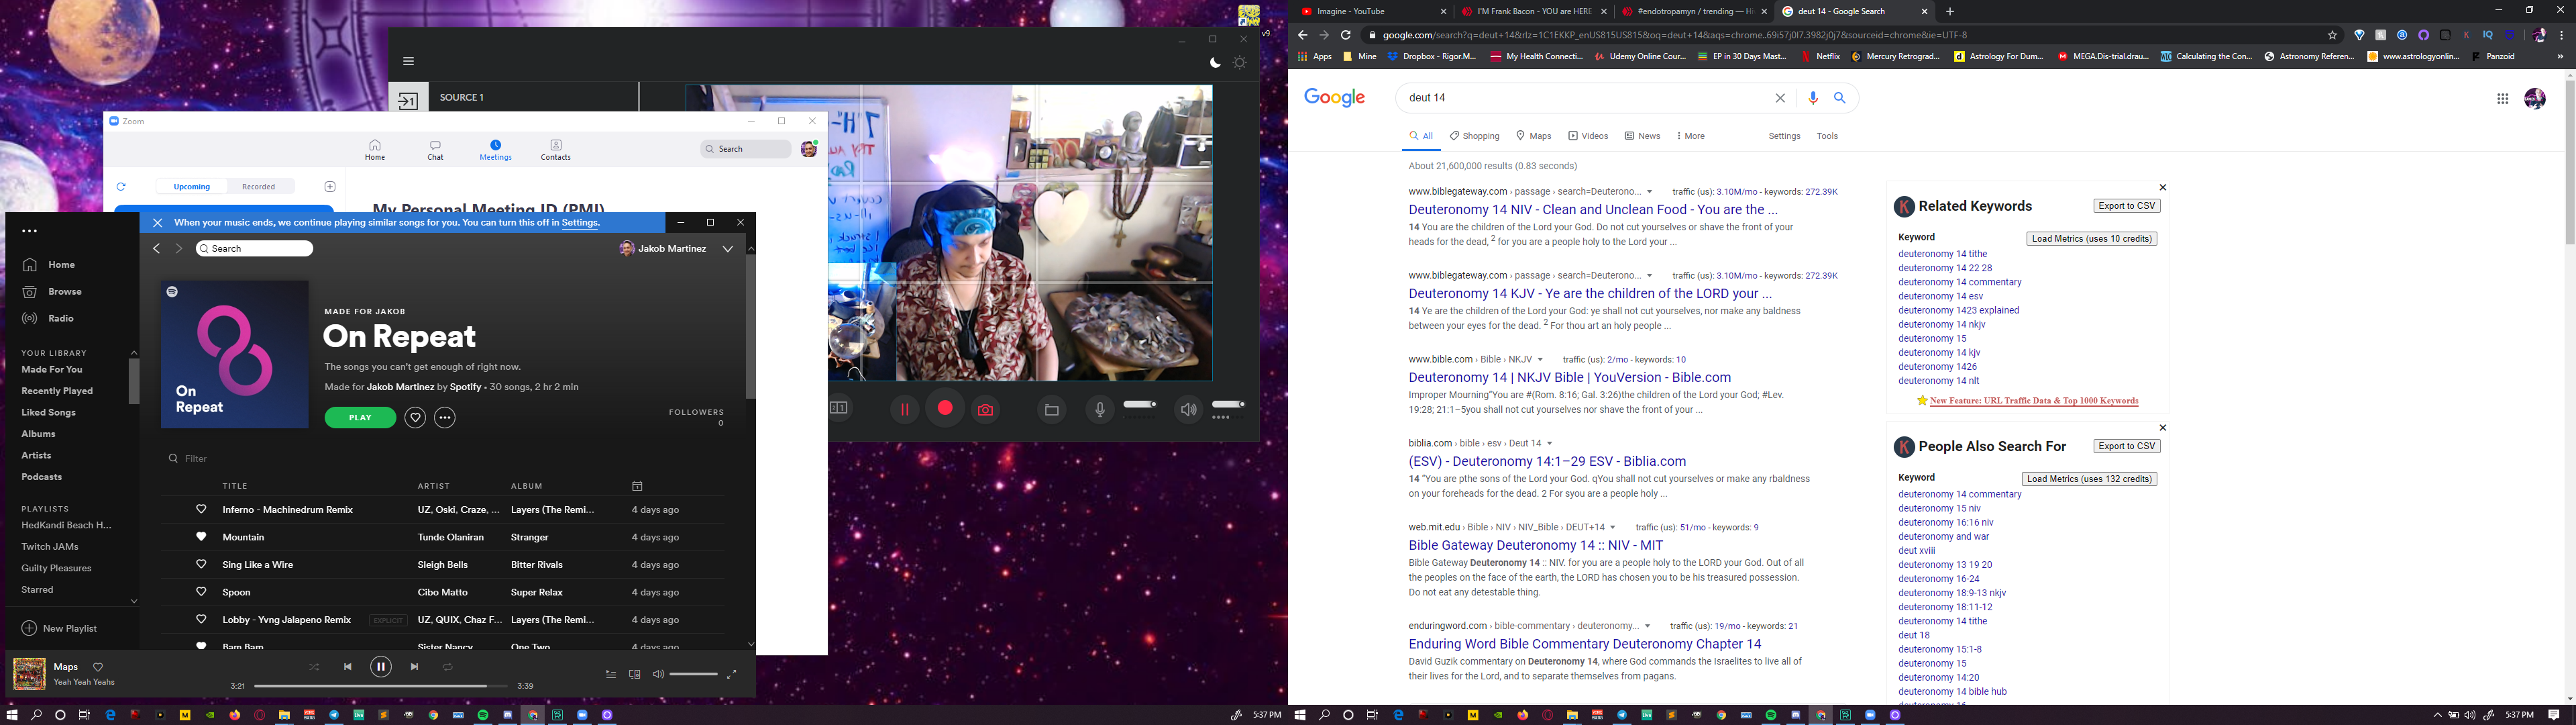Expand Jakob Martinez account dropdown in Spotify
Viewport: 2576px width, 725px height.
click(x=727, y=248)
